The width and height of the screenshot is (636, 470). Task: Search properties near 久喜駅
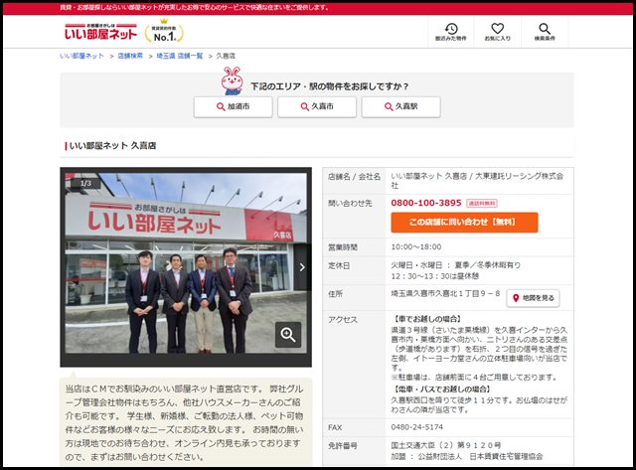click(x=400, y=106)
